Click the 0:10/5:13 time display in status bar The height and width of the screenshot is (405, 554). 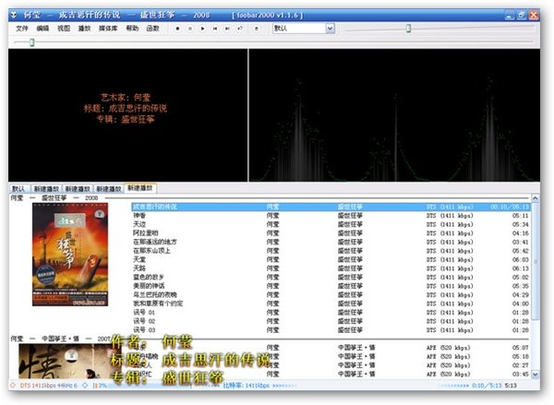487,386
